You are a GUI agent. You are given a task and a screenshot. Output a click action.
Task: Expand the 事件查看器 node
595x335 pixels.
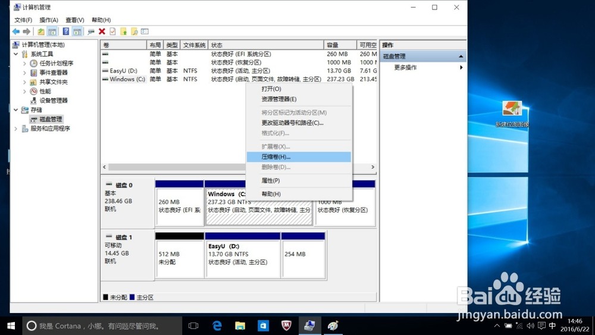(x=24, y=73)
